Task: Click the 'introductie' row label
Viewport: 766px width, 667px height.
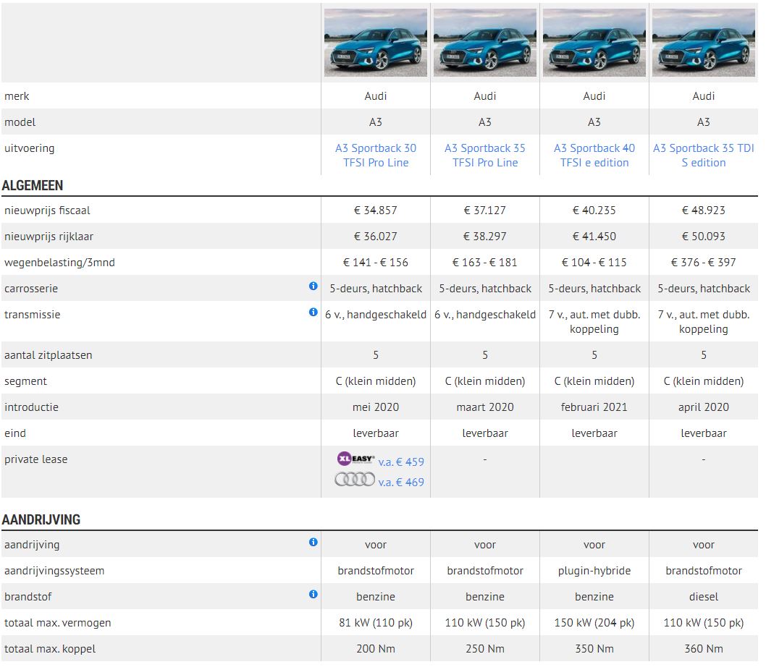Action: pyautogui.click(x=31, y=407)
